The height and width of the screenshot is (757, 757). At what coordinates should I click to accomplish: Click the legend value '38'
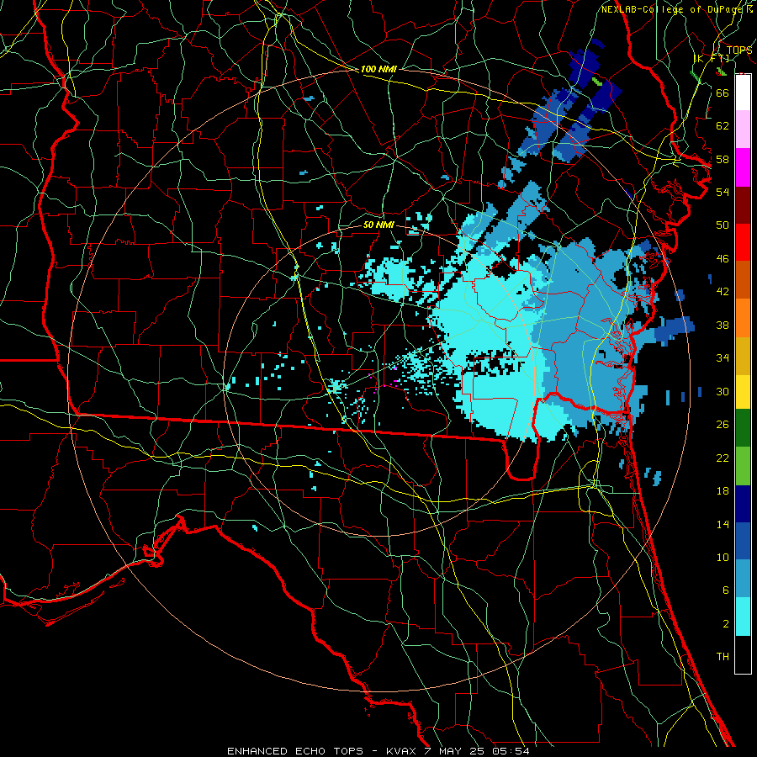coord(723,325)
